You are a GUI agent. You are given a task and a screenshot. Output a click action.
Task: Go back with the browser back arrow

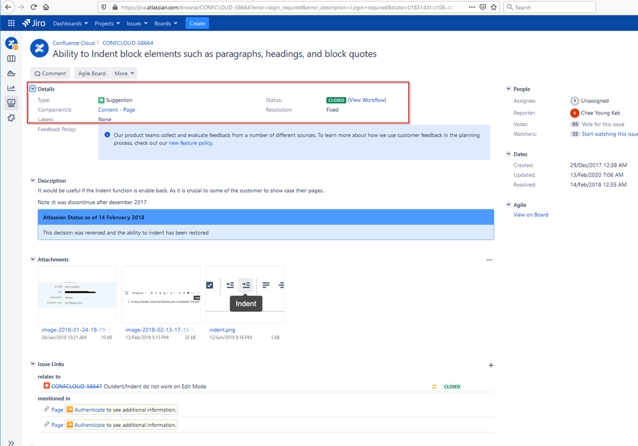(8, 7)
